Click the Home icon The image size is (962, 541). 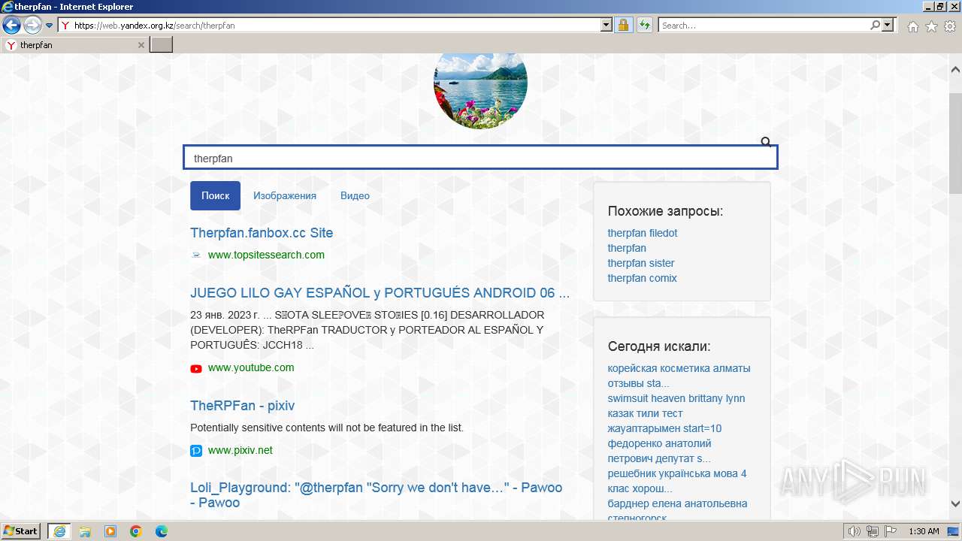[x=912, y=26]
